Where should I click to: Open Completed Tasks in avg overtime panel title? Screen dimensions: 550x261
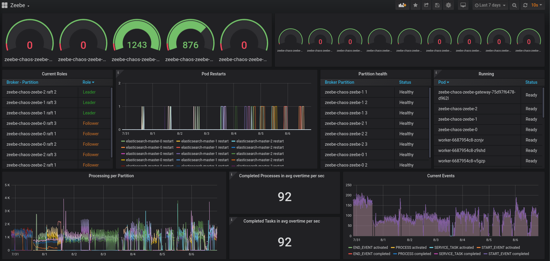pos(282,221)
